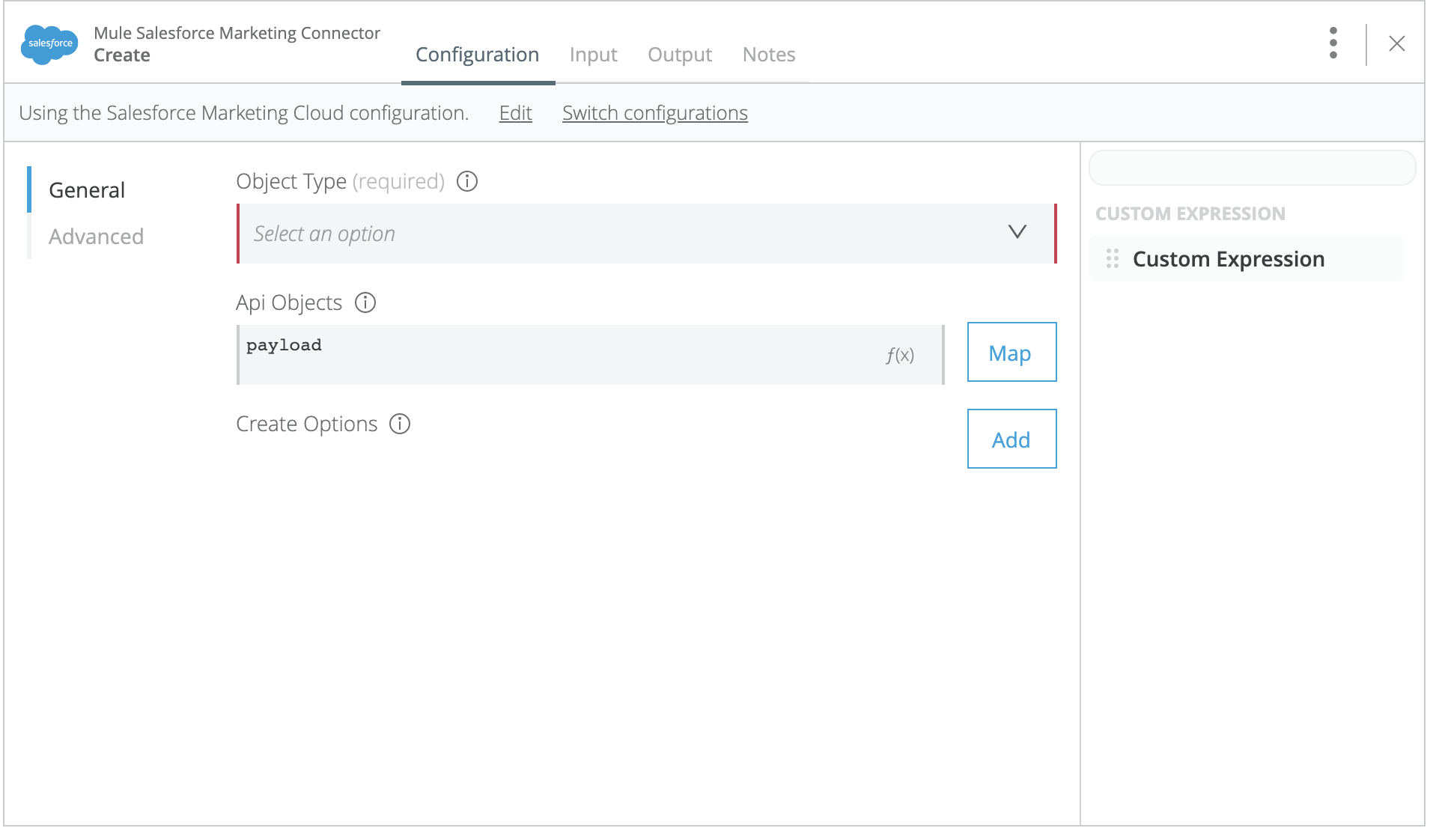The image size is (1430, 828).
Task: Click the Create Options info icon
Action: (x=401, y=424)
